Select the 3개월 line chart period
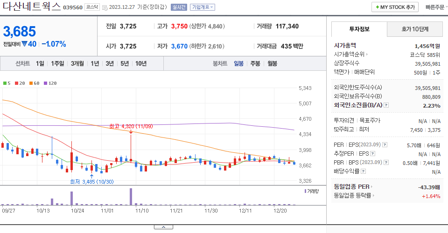 point(77,63)
